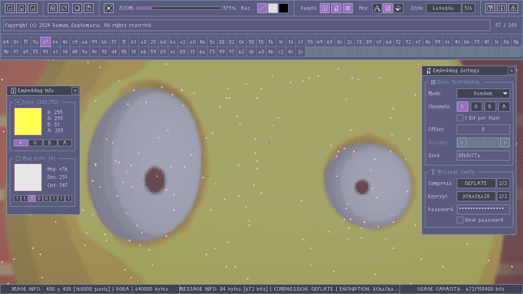Enable R channel in Embedding Settings
This screenshot has height=294, width=523.
(x=462, y=107)
